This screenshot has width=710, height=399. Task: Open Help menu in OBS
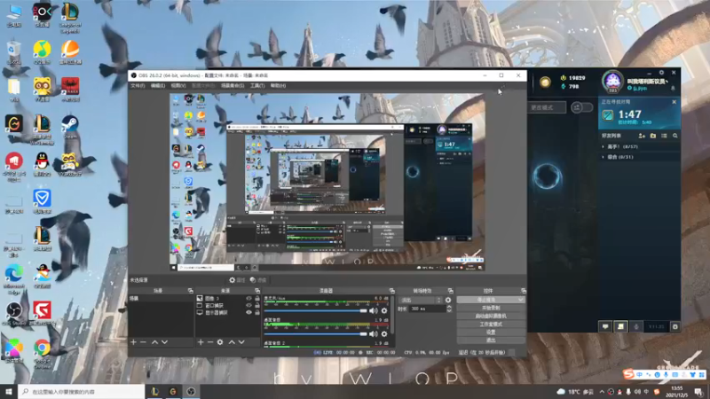tap(278, 85)
